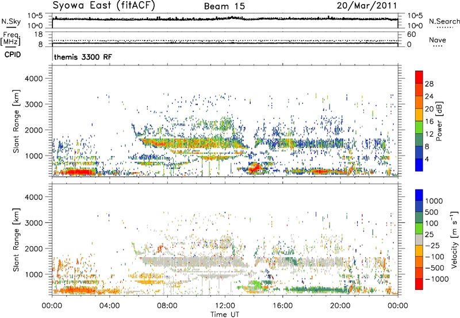Click the 16:00 time tick label

282,306
